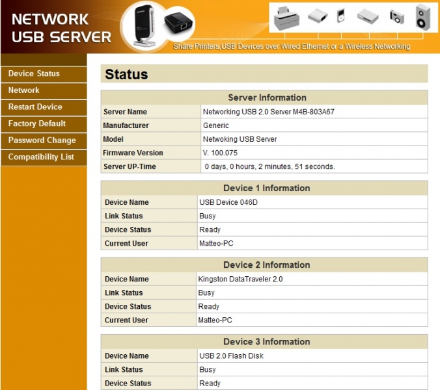Click the music player icon in banner
This screenshot has height=390, width=440.
click(340, 16)
